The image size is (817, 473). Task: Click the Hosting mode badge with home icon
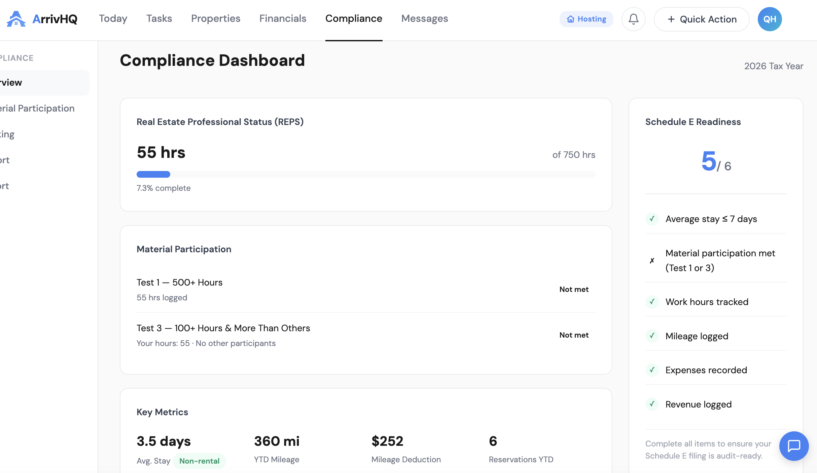(586, 19)
